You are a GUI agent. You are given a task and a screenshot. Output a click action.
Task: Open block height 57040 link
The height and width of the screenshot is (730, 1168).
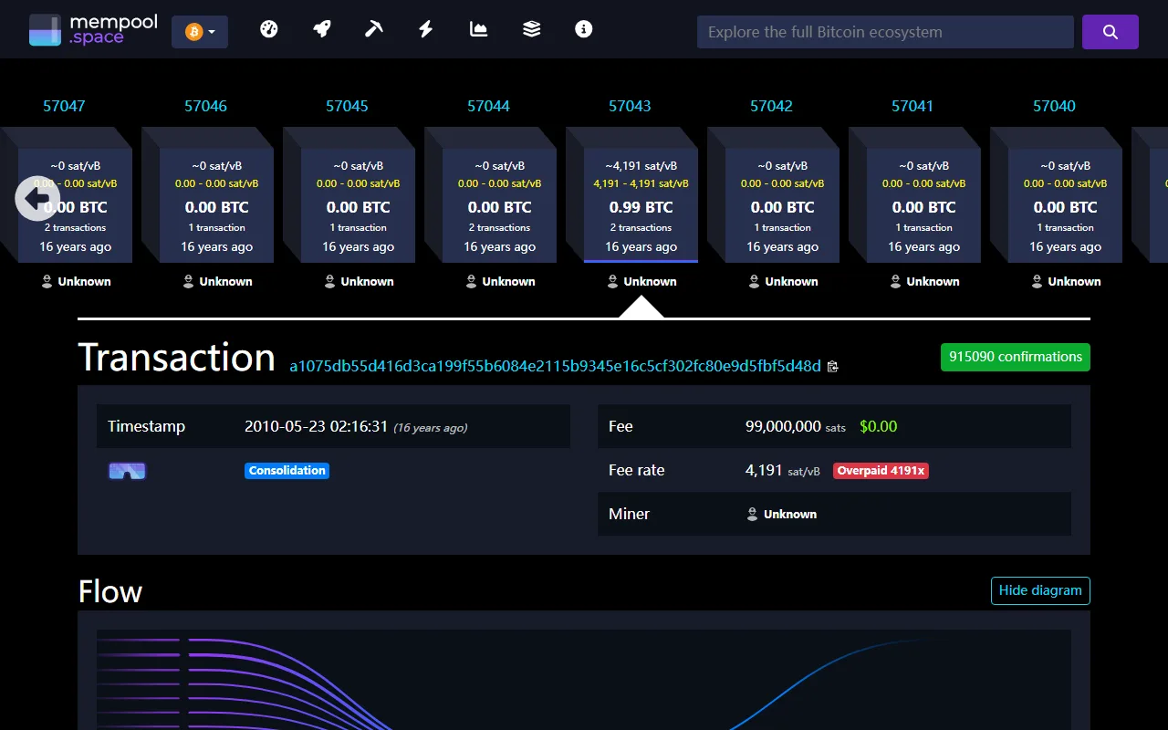[1054, 106]
